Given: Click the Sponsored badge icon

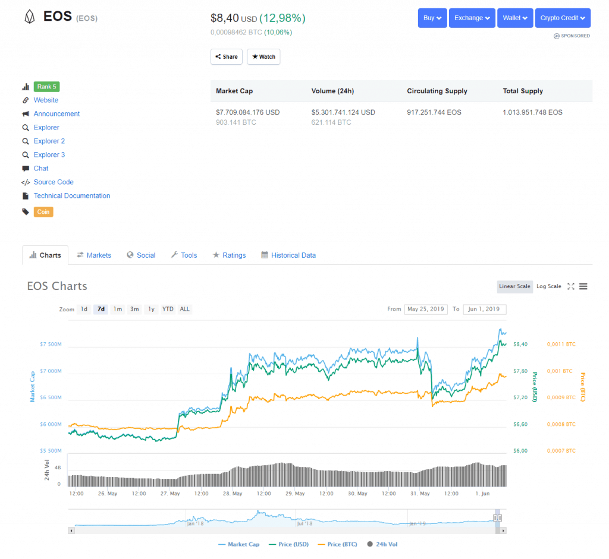Looking at the screenshot, I should [x=557, y=36].
